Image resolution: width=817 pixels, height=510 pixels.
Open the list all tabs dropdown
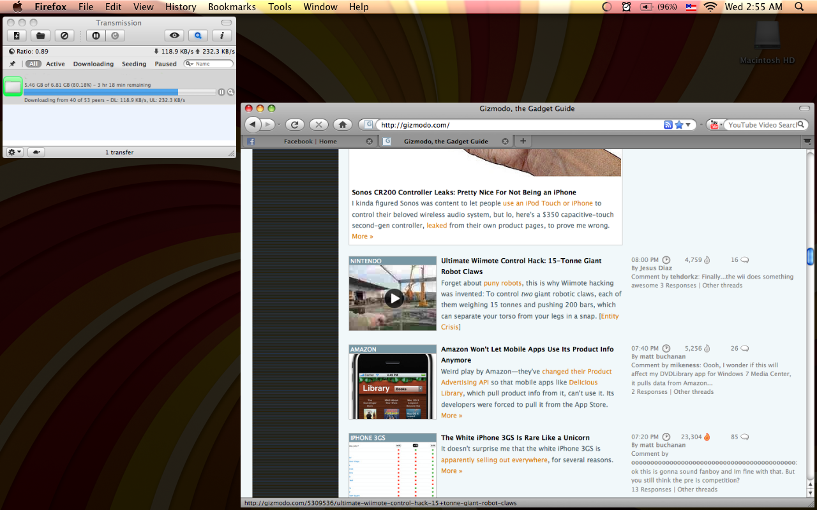pyautogui.click(x=807, y=141)
